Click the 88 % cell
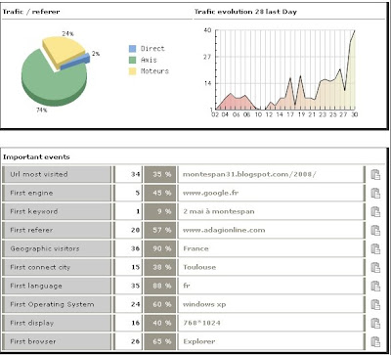 tap(160, 286)
